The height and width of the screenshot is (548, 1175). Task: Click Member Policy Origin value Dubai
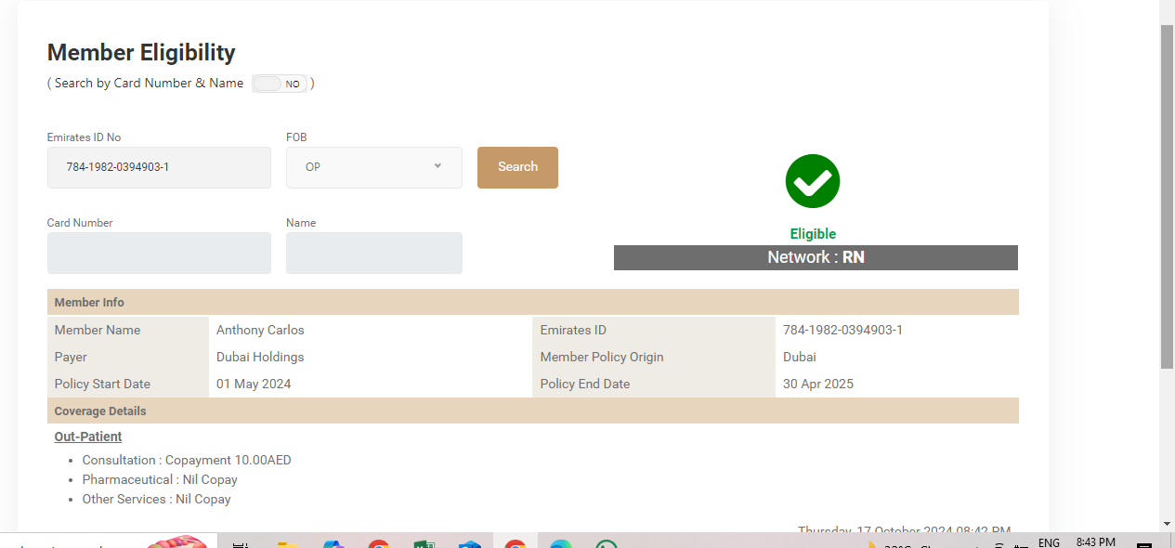tap(800, 357)
